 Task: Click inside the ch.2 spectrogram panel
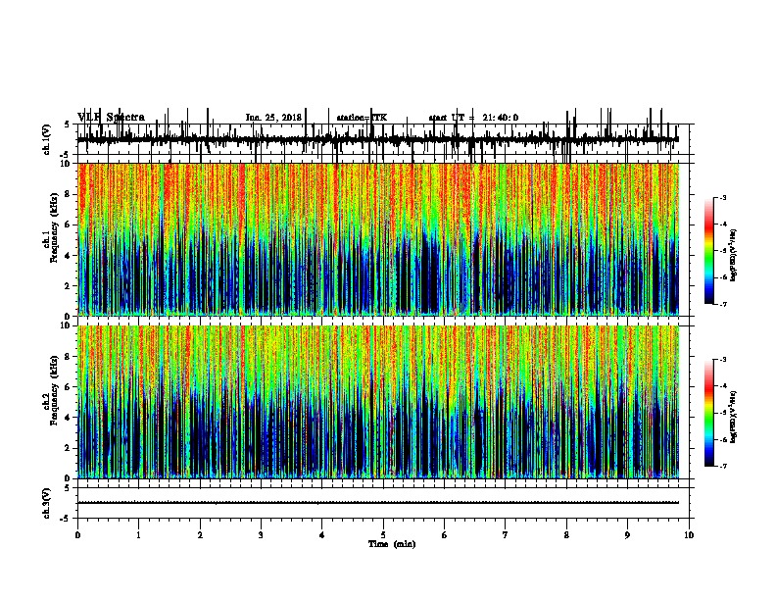coord(378,402)
